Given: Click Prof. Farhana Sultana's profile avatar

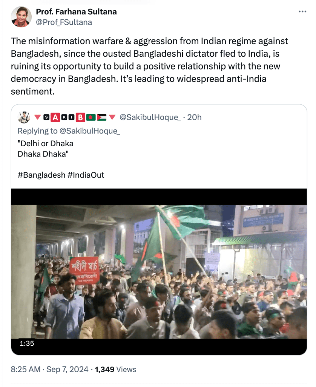Looking at the screenshot, I should tap(21, 17).
